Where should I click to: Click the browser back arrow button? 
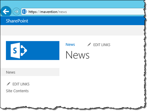click(6, 11)
